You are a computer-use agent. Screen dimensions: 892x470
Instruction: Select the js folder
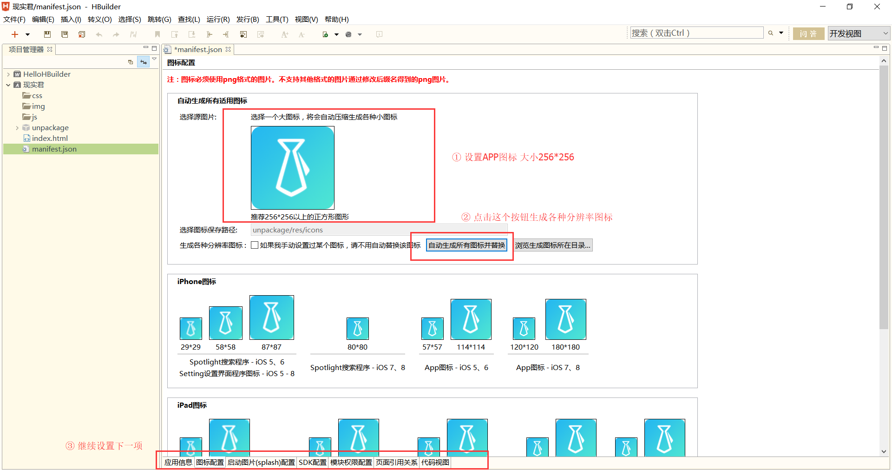click(30, 117)
